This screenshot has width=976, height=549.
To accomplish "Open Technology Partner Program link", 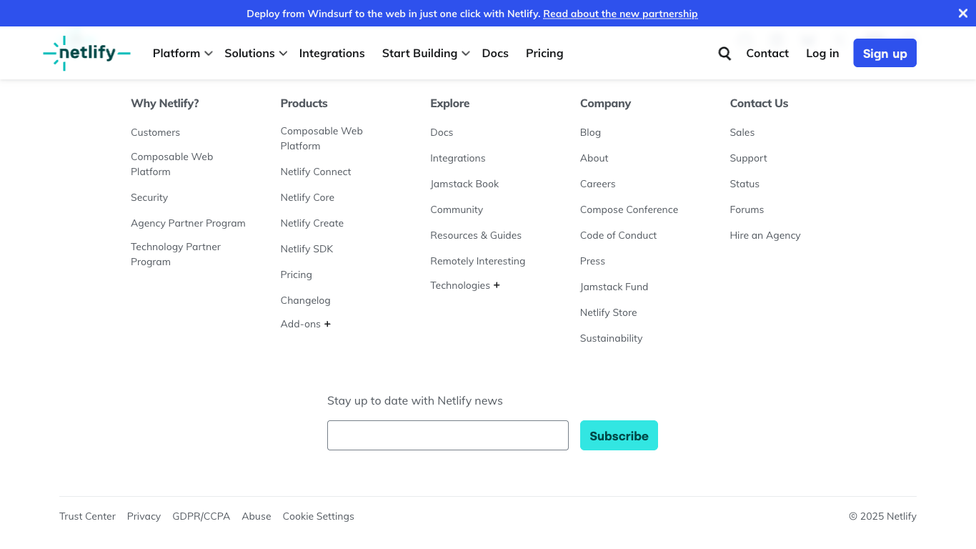I will coord(176,254).
